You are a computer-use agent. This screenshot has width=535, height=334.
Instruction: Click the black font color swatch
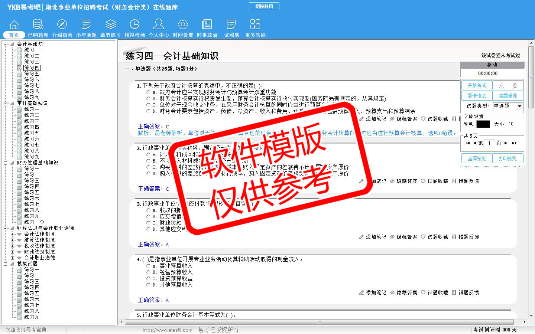coord(483,124)
